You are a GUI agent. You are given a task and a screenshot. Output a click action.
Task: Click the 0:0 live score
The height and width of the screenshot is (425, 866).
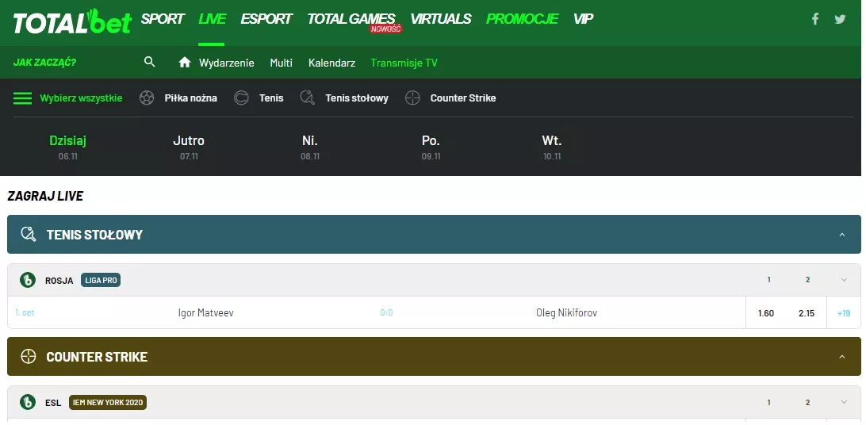coord(387,313)
